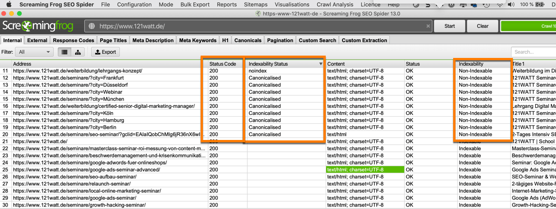Click the globe icon beside the URL
Viewport: 556px width, 209px height.
[x=91, y=26]
